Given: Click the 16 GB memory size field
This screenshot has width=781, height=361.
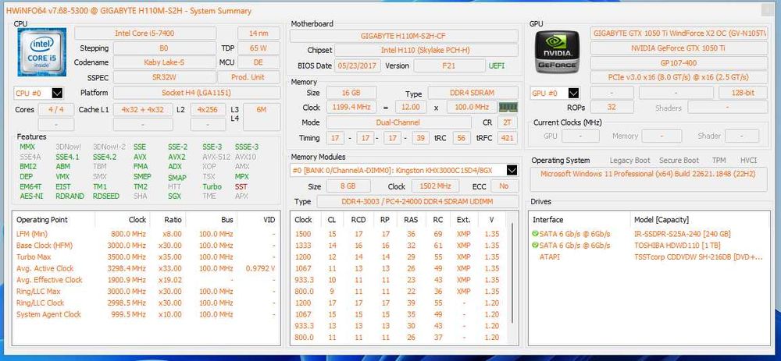Looking at the screenshot, I should (x=351, y=93).
